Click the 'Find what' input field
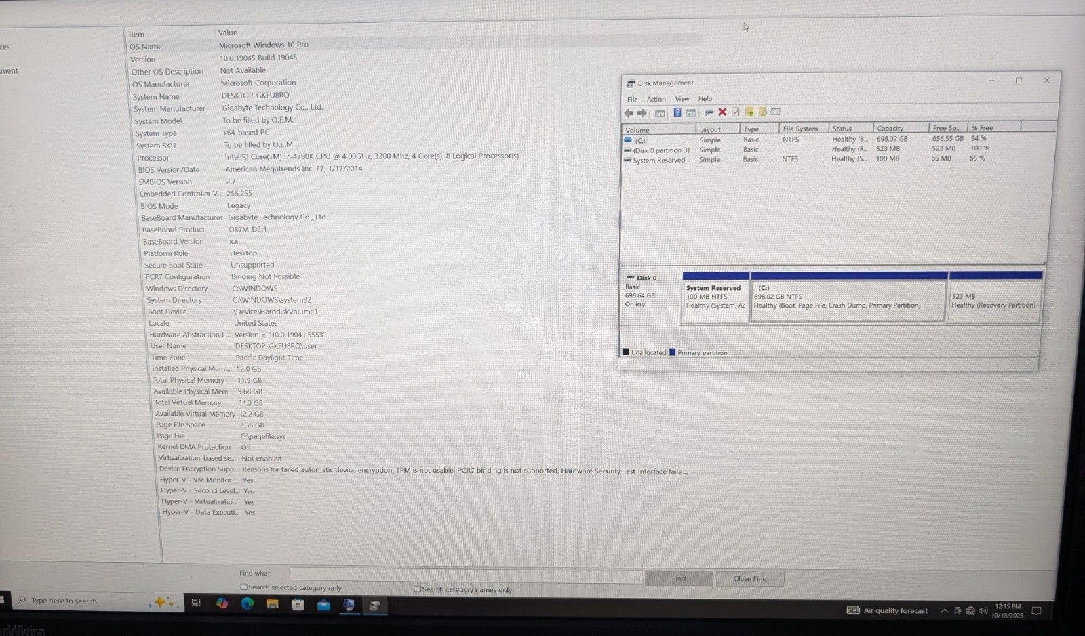The image size is (1085, 636). pos(465,576)
